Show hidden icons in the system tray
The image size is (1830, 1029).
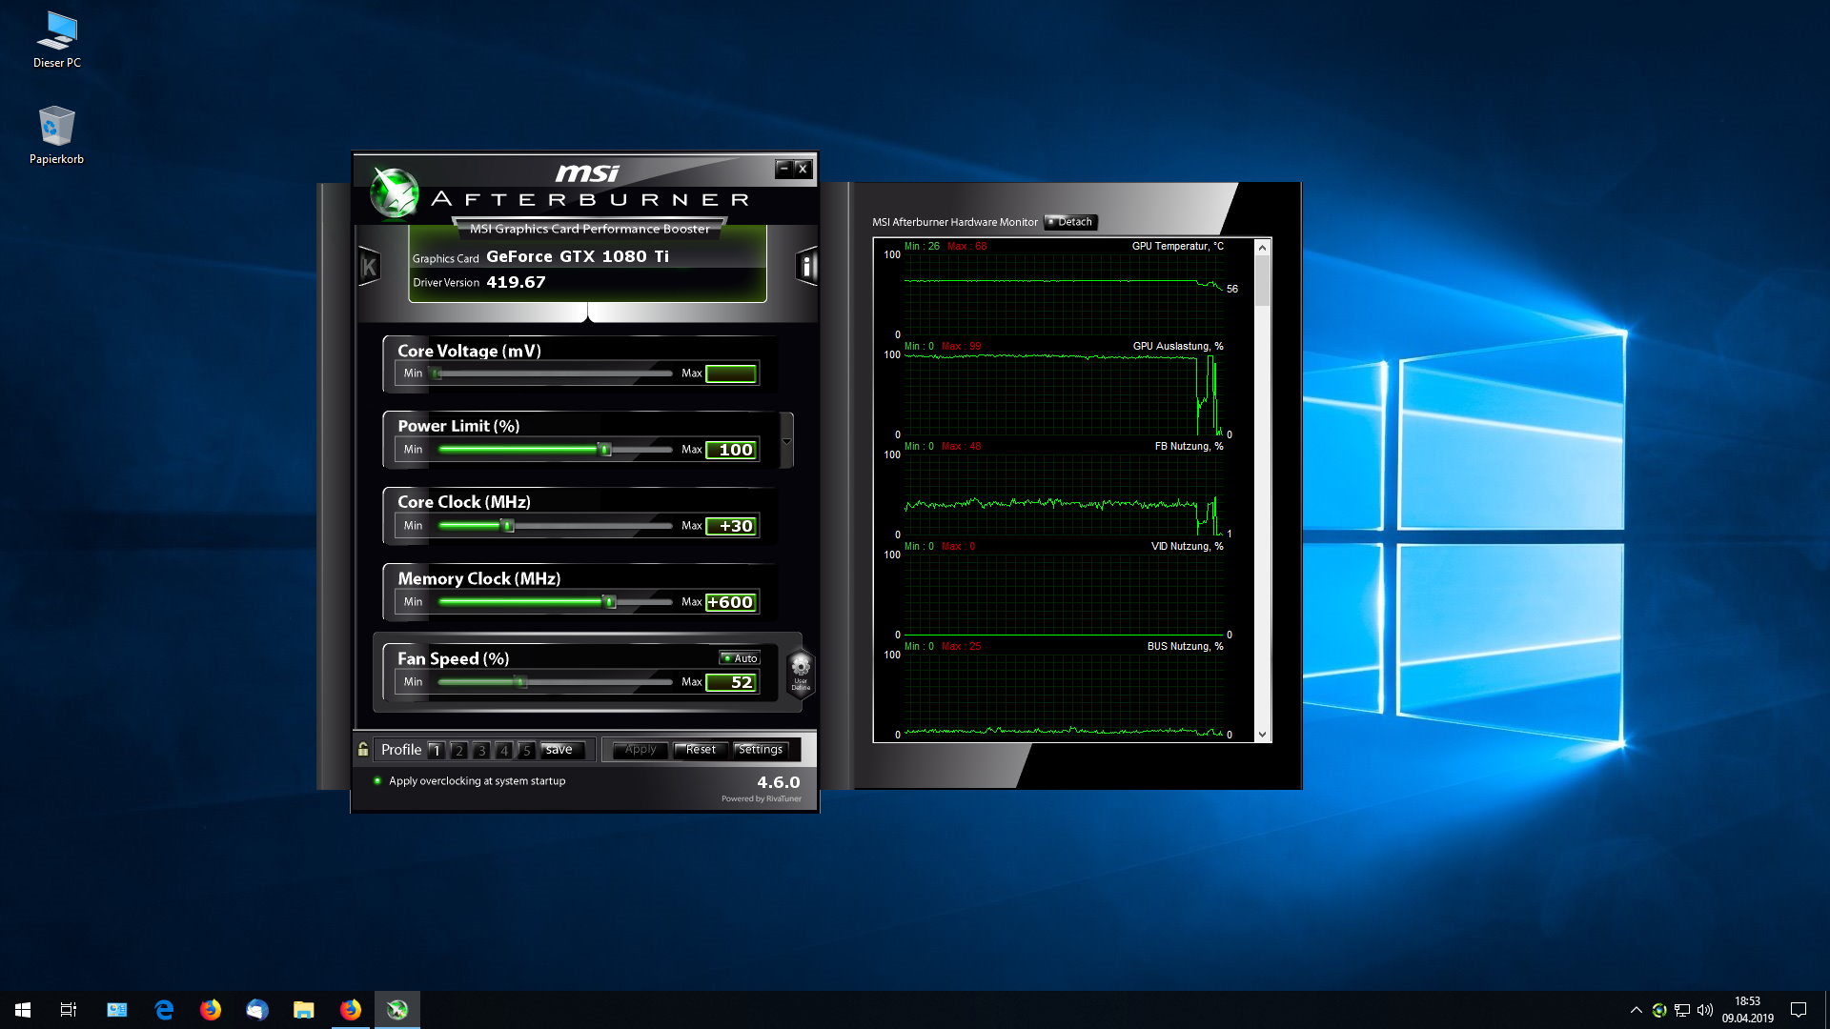pos(1636,1010)
